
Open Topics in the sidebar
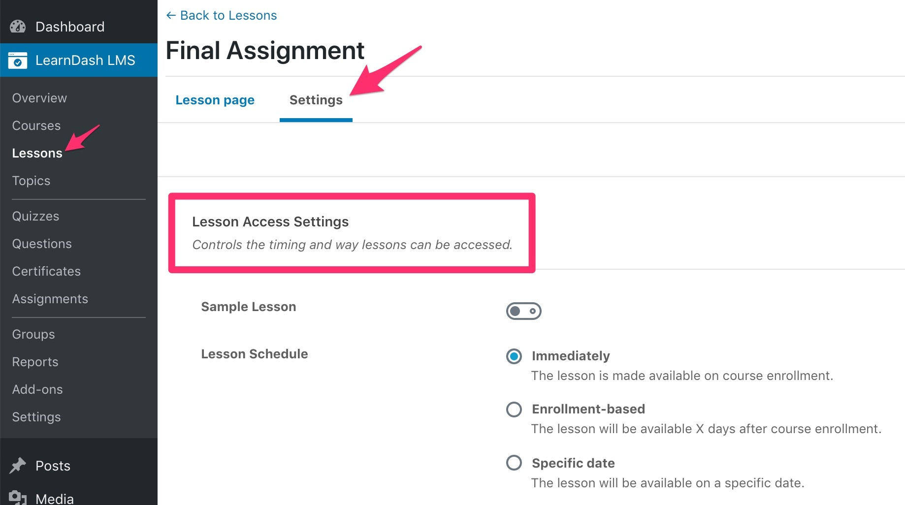(x=31, y=181)
